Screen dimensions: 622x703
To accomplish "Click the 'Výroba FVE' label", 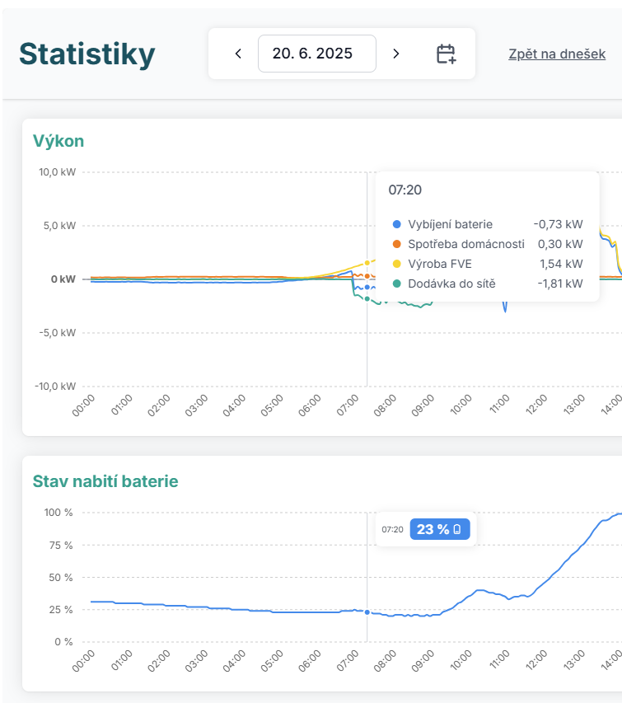I will [x=440, y=264].
